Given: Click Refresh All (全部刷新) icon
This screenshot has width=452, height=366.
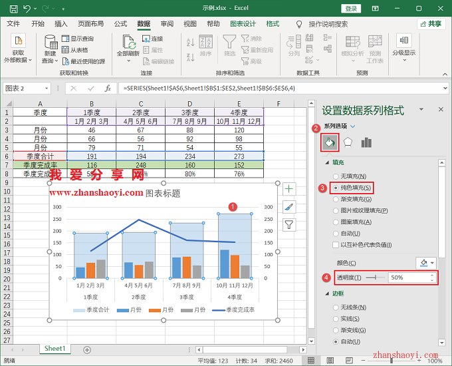Looking at the screenshot, I should pyautogui.click(x=128, y=42).
